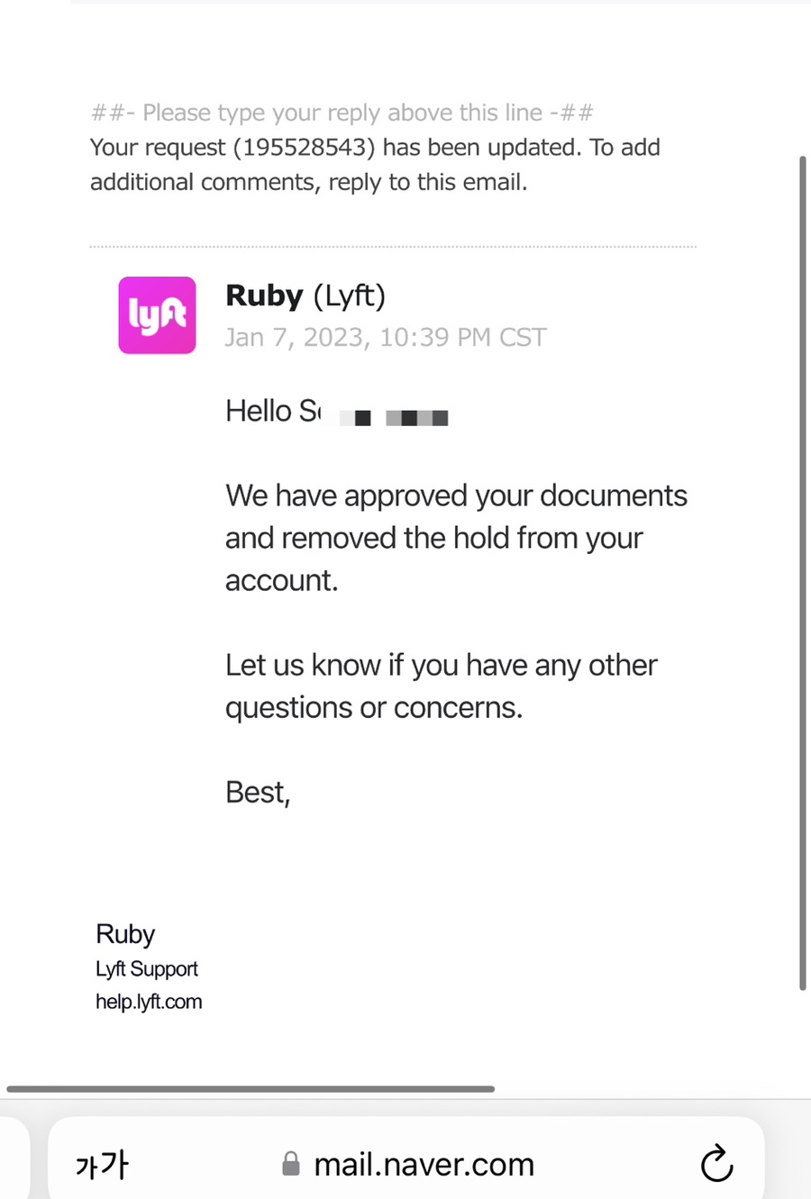Tap the Hello greeting line
Screen dimensions: 811x1199
pos(337,411)
